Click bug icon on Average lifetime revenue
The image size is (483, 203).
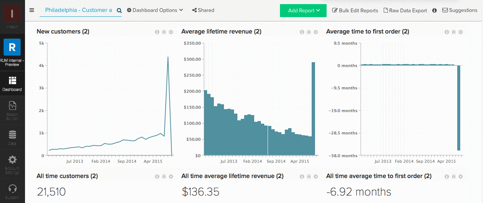click(x=309, y=32)
